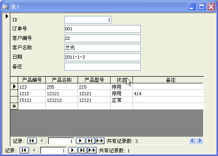Select cell 123 in 产品编号 column
218x156 pixels.
tap(32, 87)
